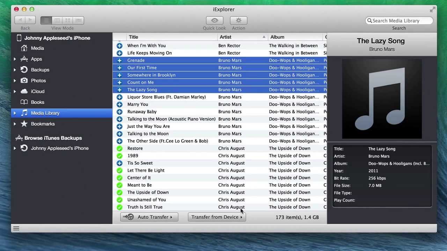Click the album artwork music note thumbnail

(382, 99)
